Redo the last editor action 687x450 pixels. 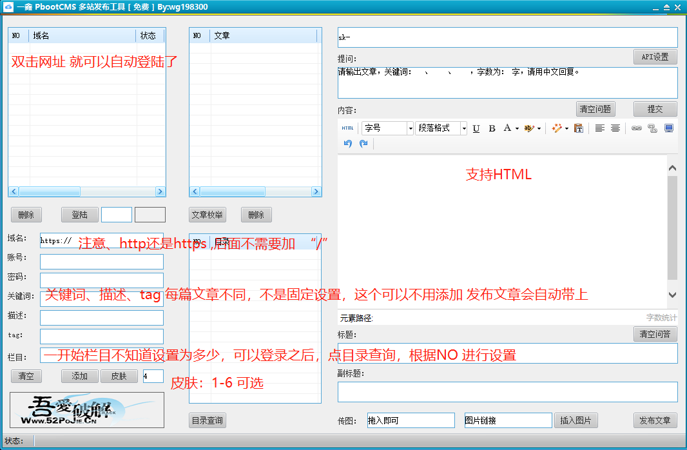pos(363,143)
